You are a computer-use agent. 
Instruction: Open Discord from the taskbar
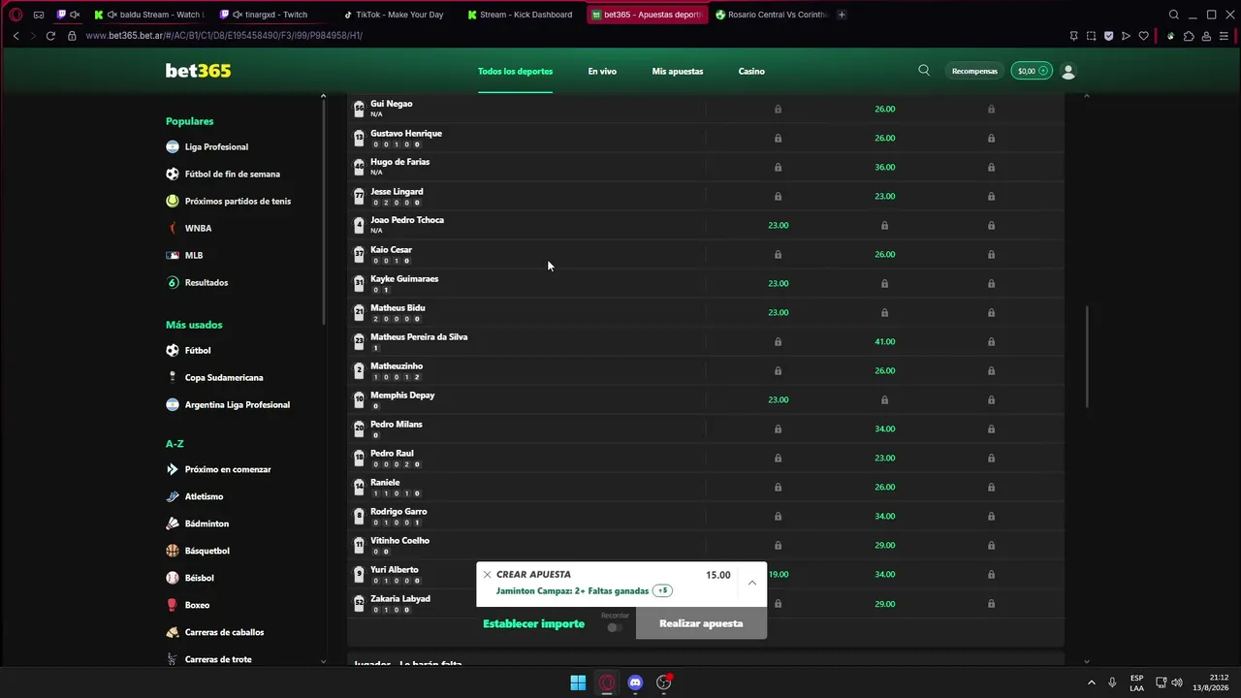pyautogui.click(x=635, y=682)
